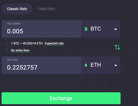Click the You Get amount field

click(x=42, y=65)
